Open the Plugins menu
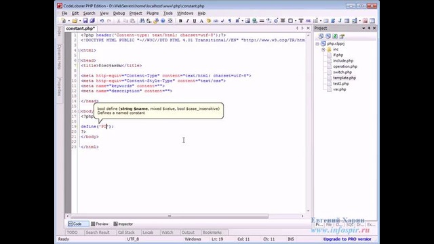This screenshot has width=434, height=244. 153,14
